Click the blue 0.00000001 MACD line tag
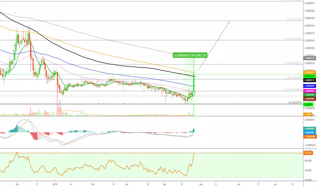Image resolution: width=317 pixels, height=187 pixels. [x=310, y=133]
